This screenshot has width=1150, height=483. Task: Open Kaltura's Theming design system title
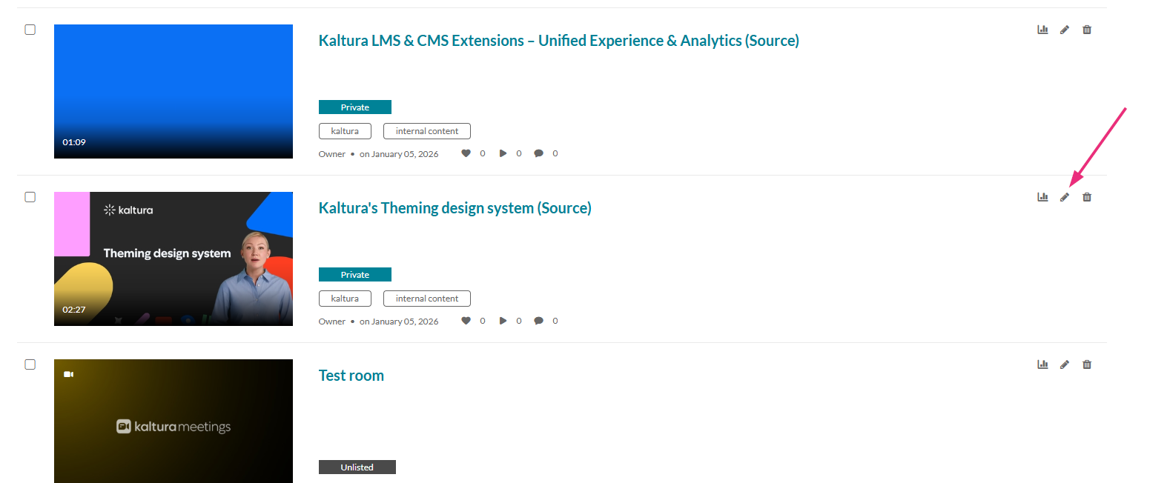(455, 208)
